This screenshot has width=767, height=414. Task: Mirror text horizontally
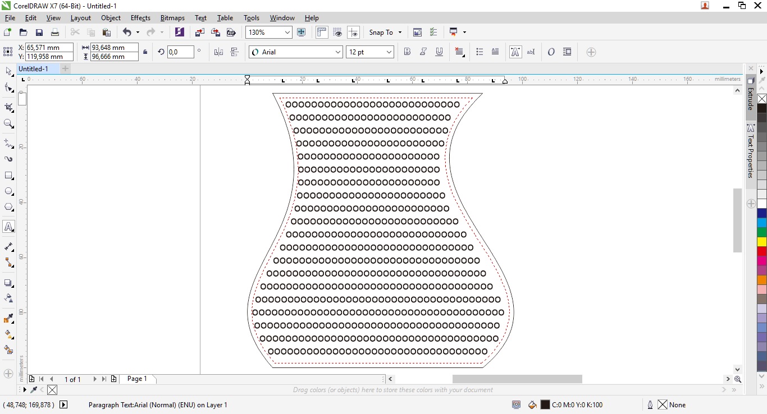click(218, 52)
